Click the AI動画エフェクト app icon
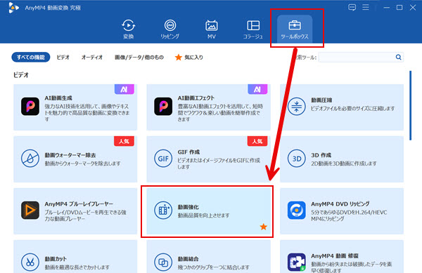The image size is (422, 273). (163, 106)
